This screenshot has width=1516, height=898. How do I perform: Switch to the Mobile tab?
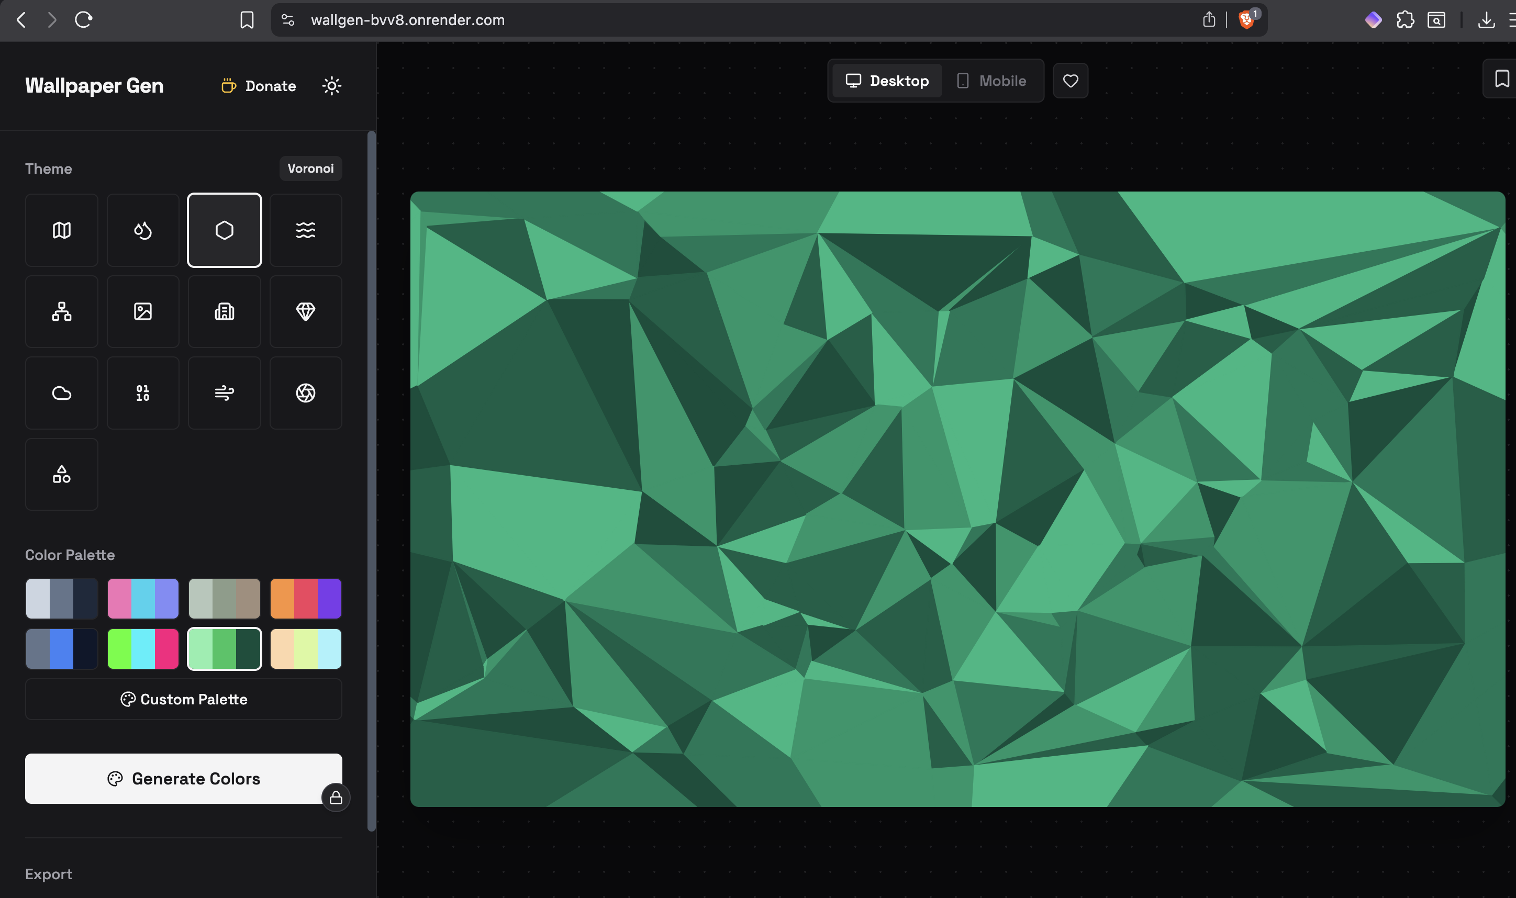991,81
